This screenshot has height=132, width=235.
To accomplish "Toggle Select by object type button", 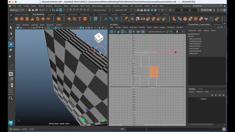I will (x=57, y=10).
